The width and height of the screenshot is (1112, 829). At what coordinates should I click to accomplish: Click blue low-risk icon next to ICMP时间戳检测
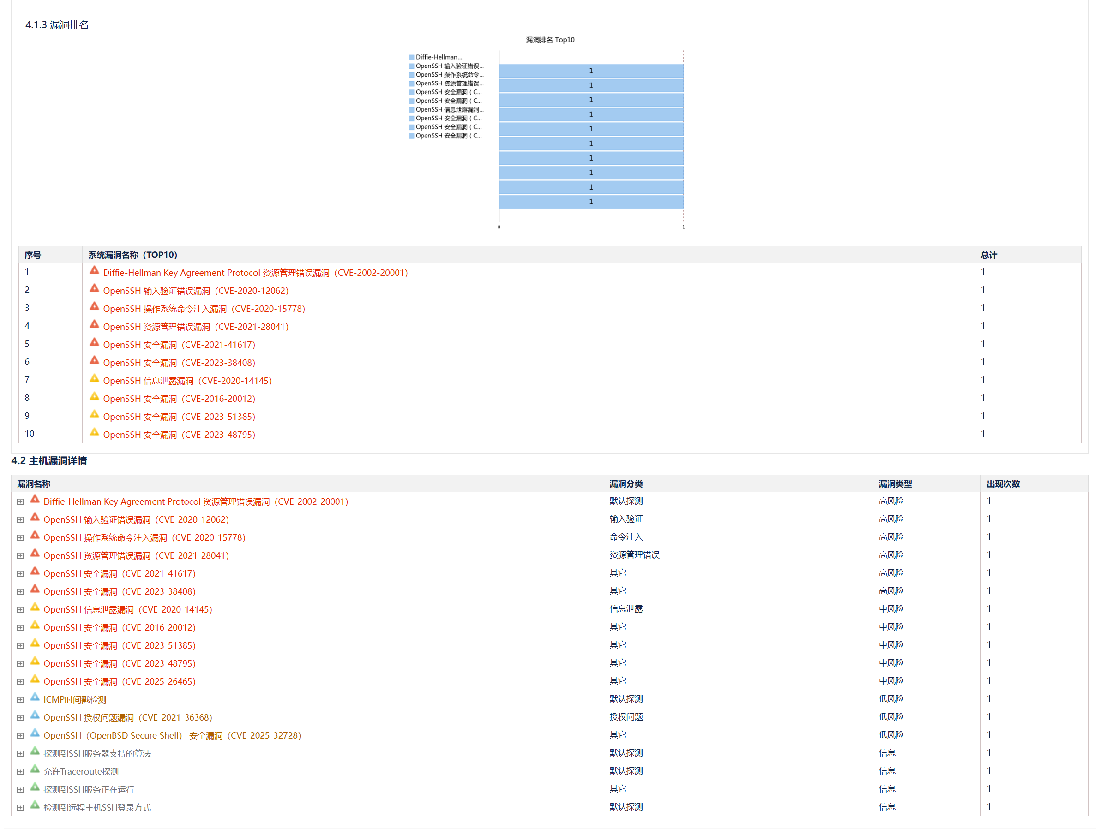tap(35, 697)
